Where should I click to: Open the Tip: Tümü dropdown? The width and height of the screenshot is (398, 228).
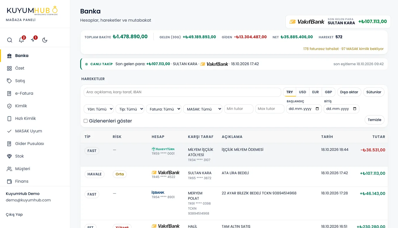tap(130, 109)
